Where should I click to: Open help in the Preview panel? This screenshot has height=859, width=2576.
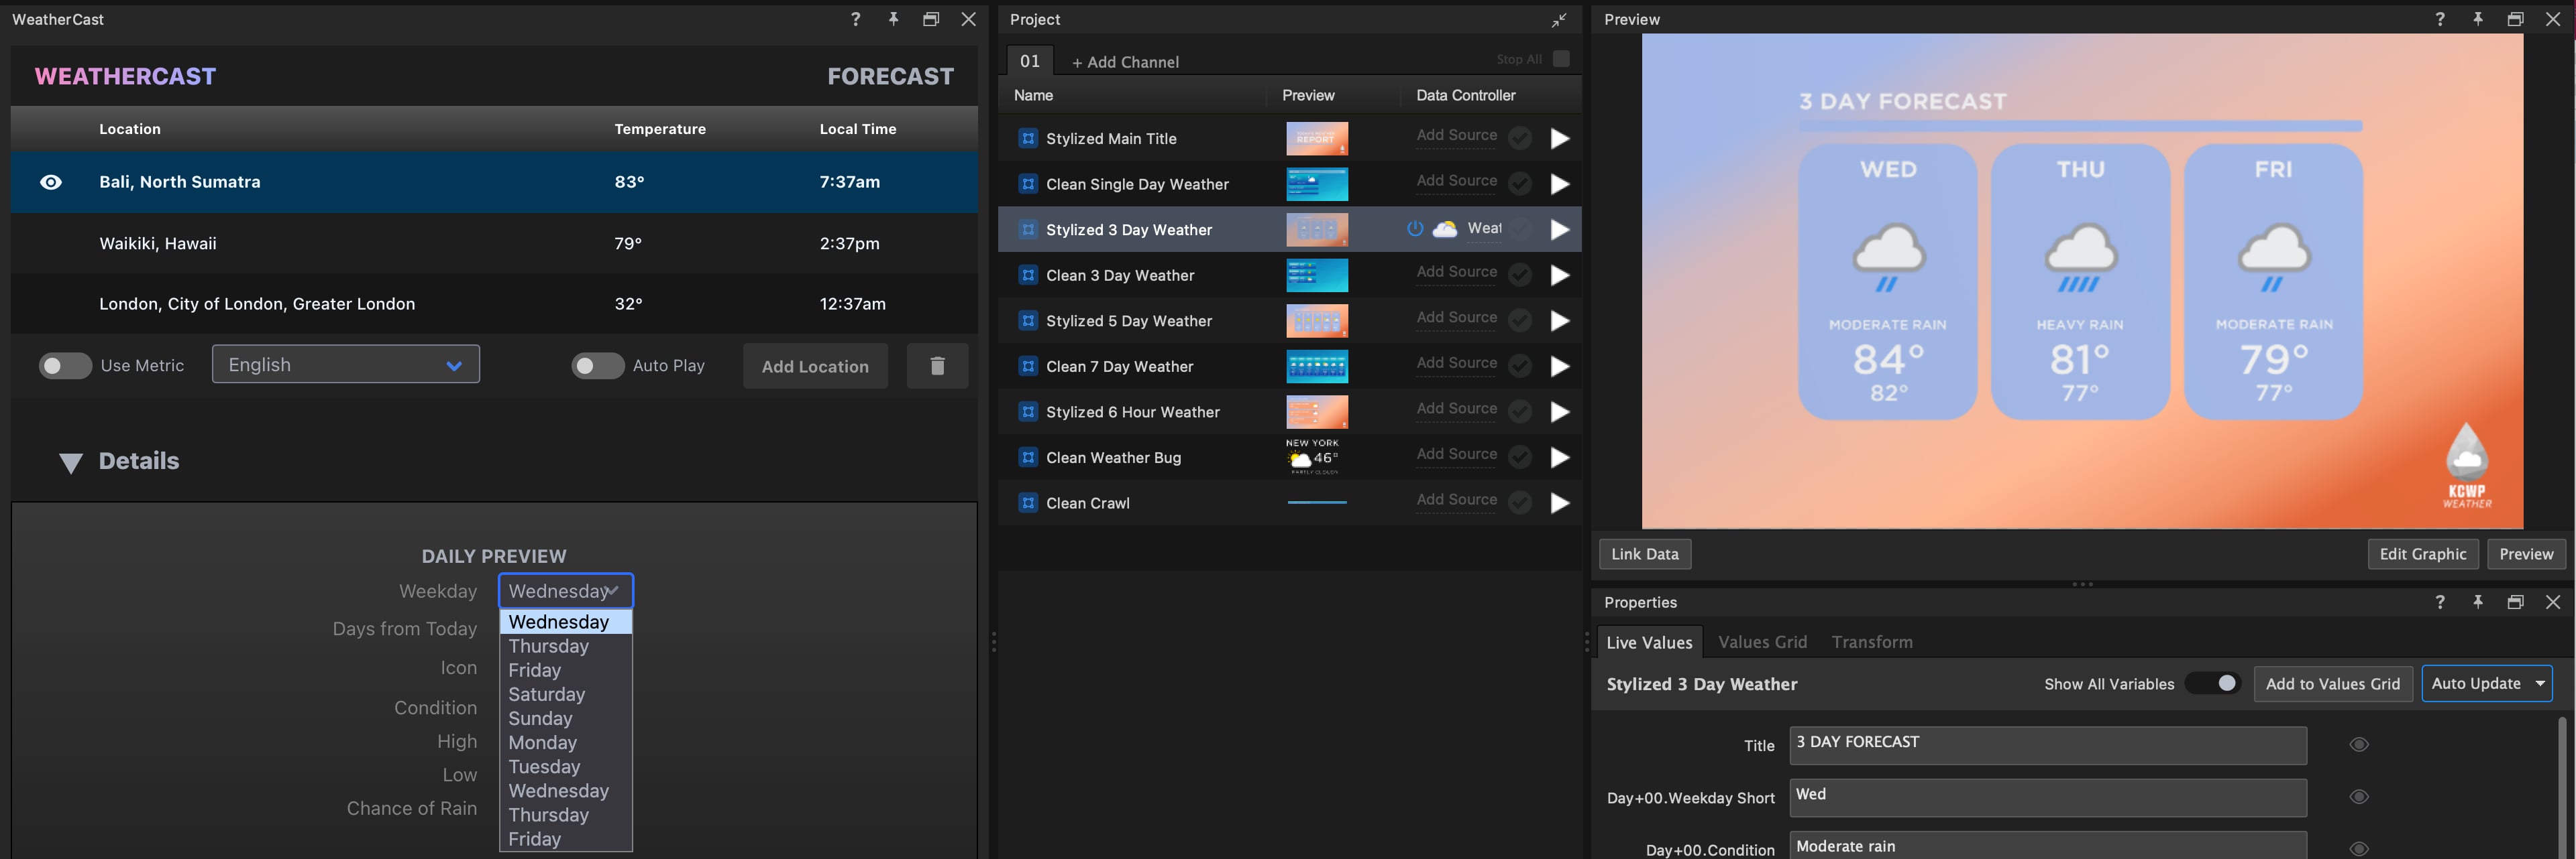pyautogui.click(x=2439, y=19)
